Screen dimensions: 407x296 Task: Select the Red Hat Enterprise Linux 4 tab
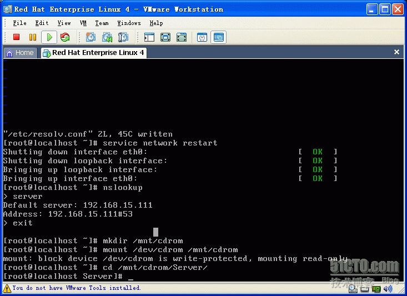tap(93, 53)
